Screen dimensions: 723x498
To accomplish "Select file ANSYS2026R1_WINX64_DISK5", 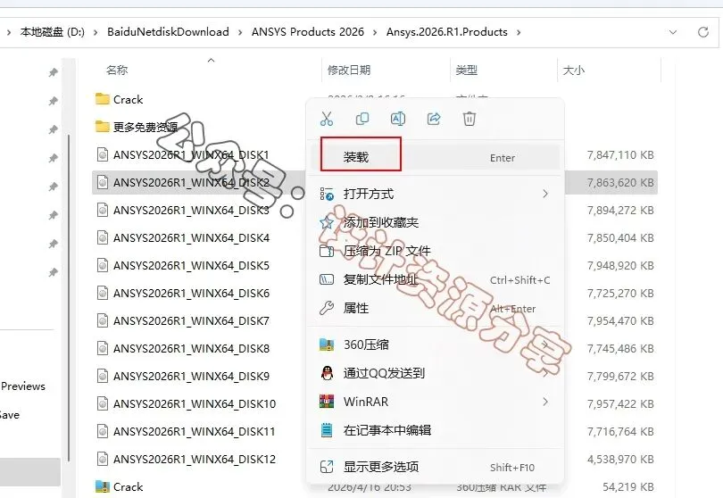I will [x=182, y=266].
